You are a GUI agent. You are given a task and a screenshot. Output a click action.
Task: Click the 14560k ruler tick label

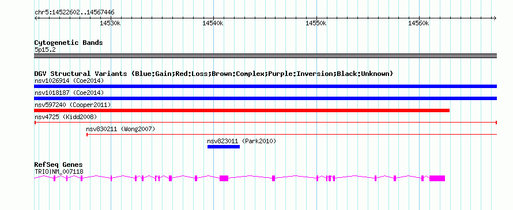[x=418, y=23]
